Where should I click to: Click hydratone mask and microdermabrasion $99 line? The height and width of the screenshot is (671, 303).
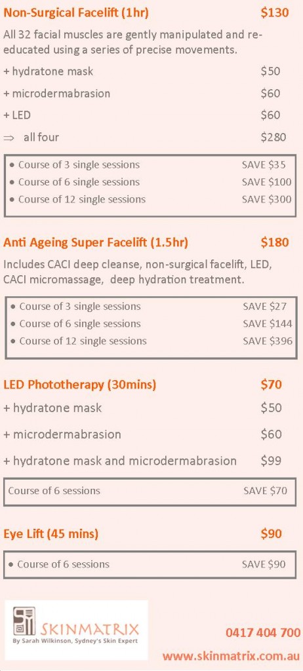[142, 461]
